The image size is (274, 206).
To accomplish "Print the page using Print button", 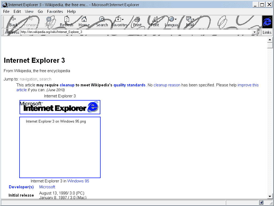I will (x=137, y=22).
